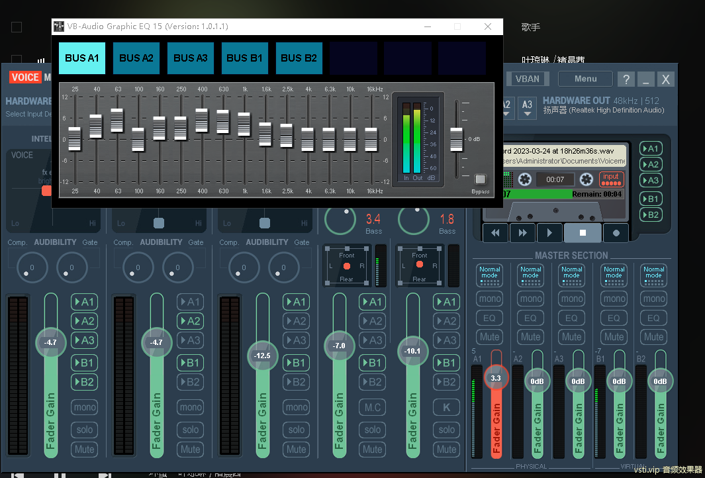Image resolution: width=705 pixels, height=478 pixels.
Task: Route recorder output to B1 bus
Action: click(651, 199)
